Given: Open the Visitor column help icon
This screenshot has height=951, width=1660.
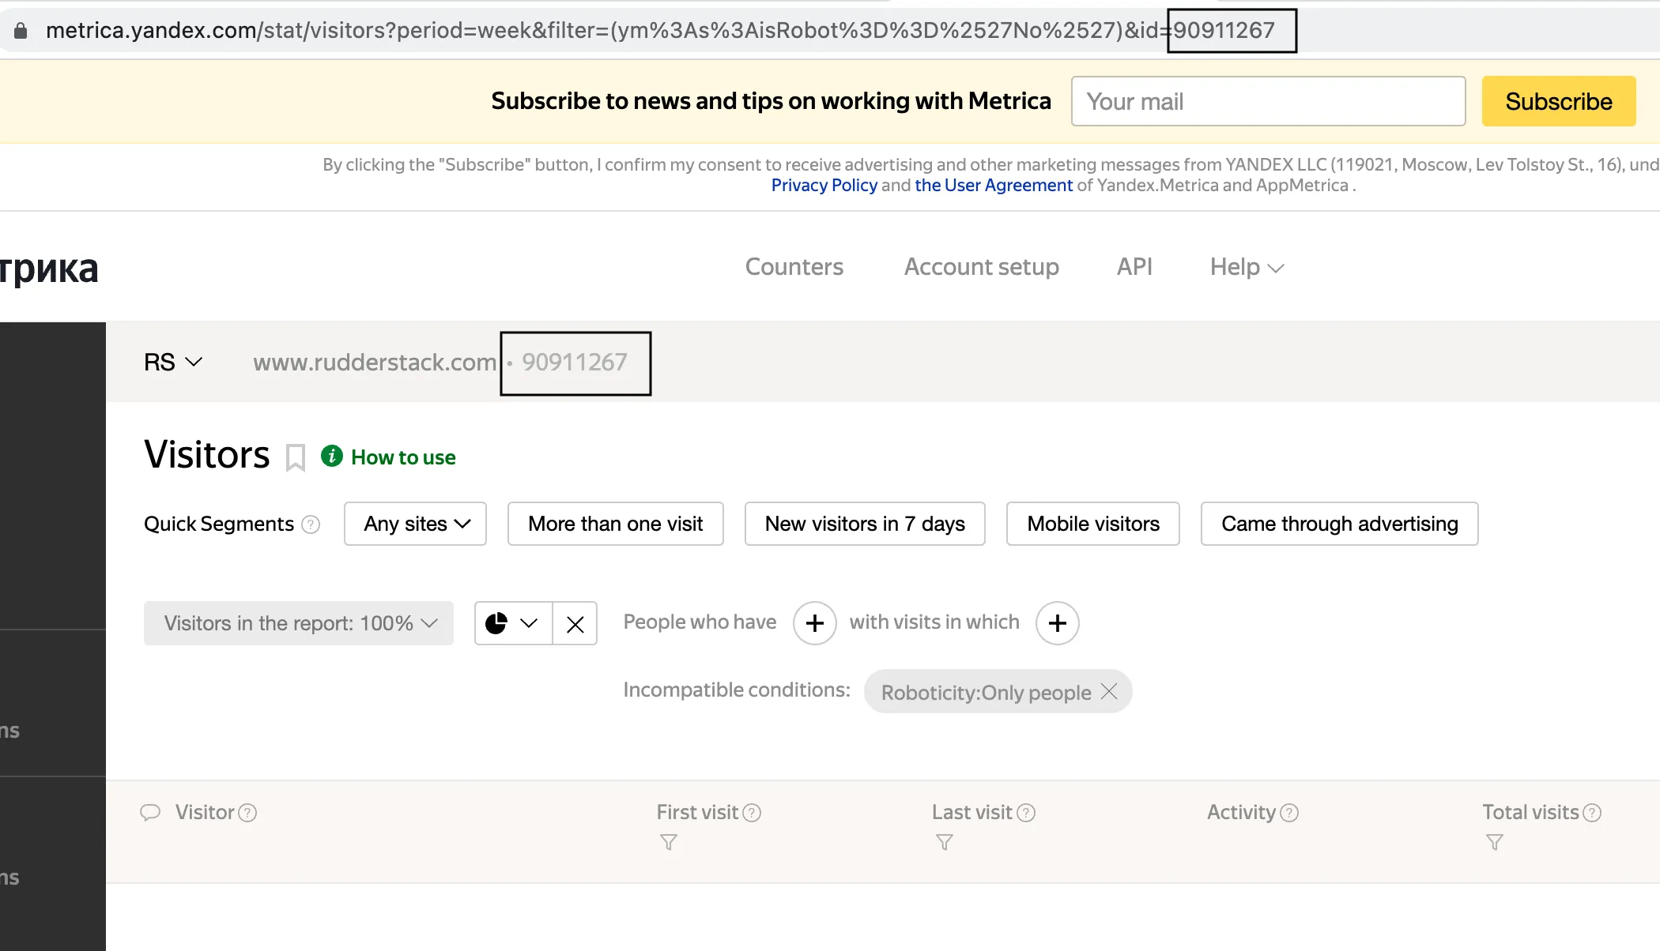Looking at the screenshot, I should tap(247, 813).
